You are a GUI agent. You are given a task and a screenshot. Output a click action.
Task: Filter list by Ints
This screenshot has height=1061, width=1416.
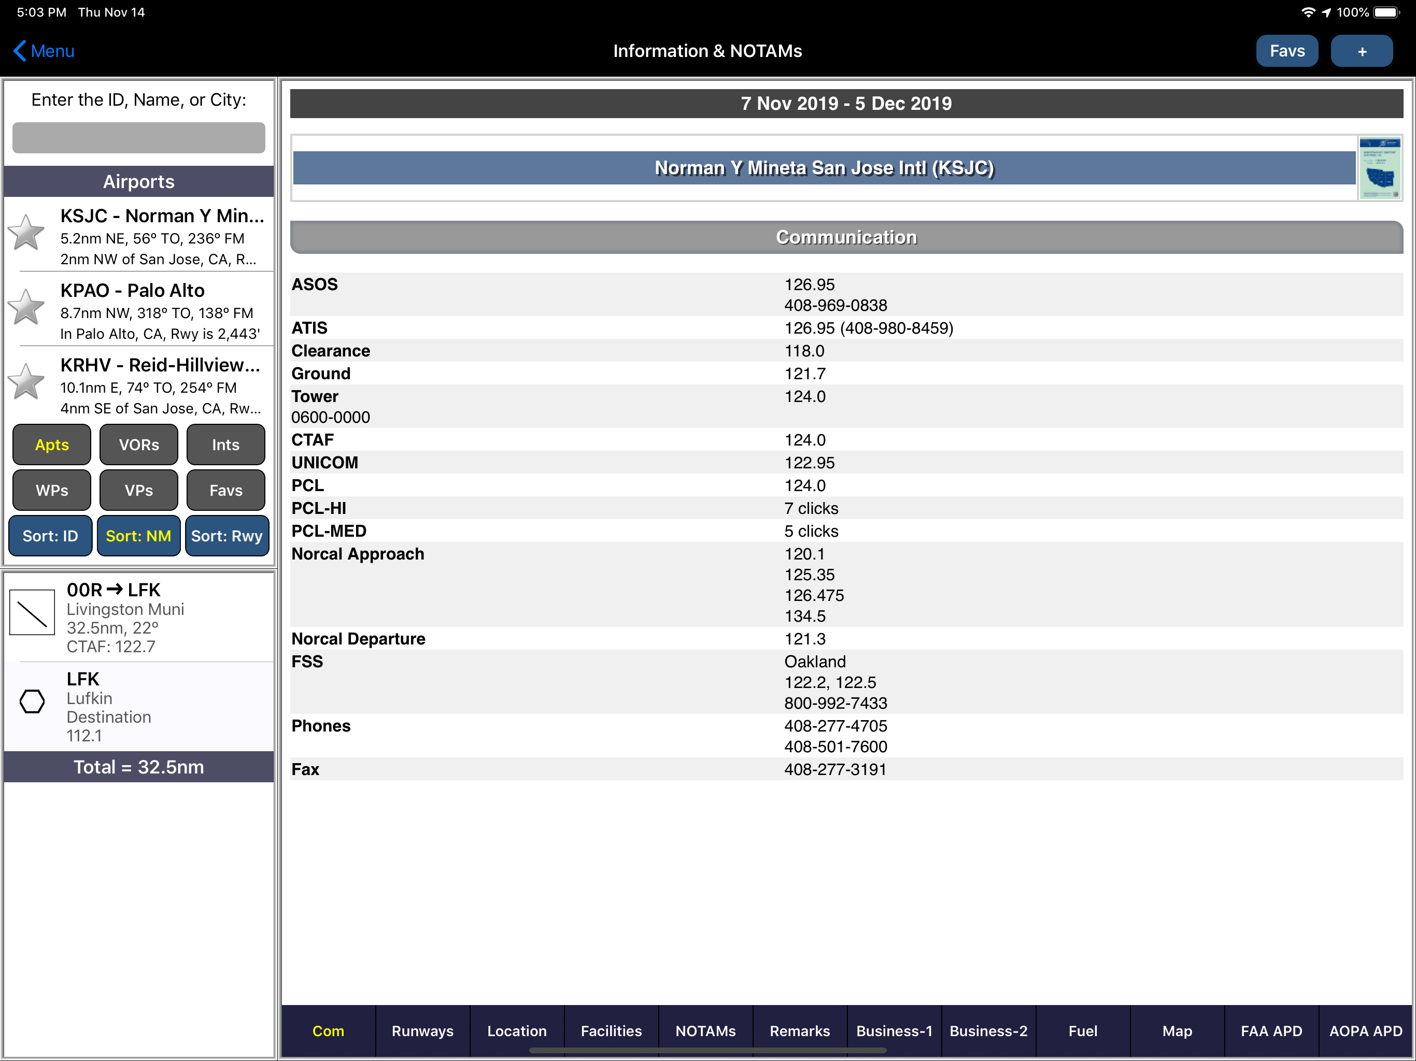(x=226, y=445)
